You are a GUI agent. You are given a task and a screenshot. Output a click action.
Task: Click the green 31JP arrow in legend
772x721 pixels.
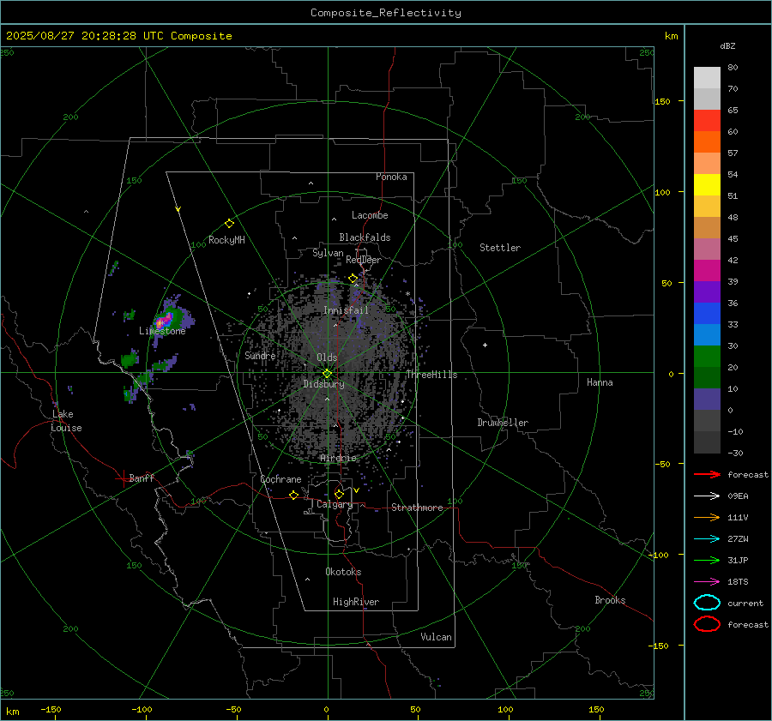click(707, 560)
